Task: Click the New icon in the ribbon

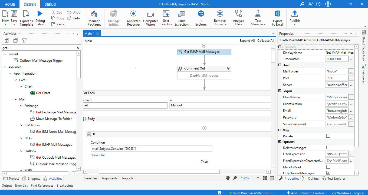Action: [5, 13]
